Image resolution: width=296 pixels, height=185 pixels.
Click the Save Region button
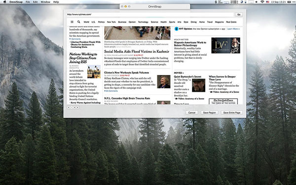coord(209,112)
